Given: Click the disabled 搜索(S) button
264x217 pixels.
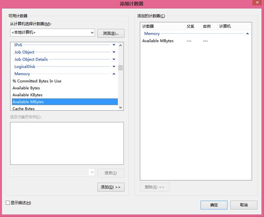Looking at the screenshot, I should [111, 173].
